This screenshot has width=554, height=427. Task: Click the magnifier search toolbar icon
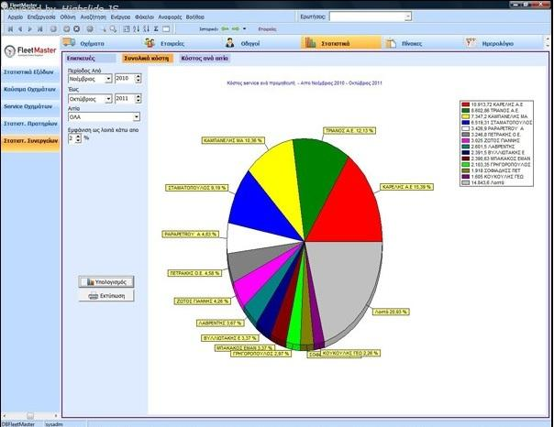[x=113, y=29]
